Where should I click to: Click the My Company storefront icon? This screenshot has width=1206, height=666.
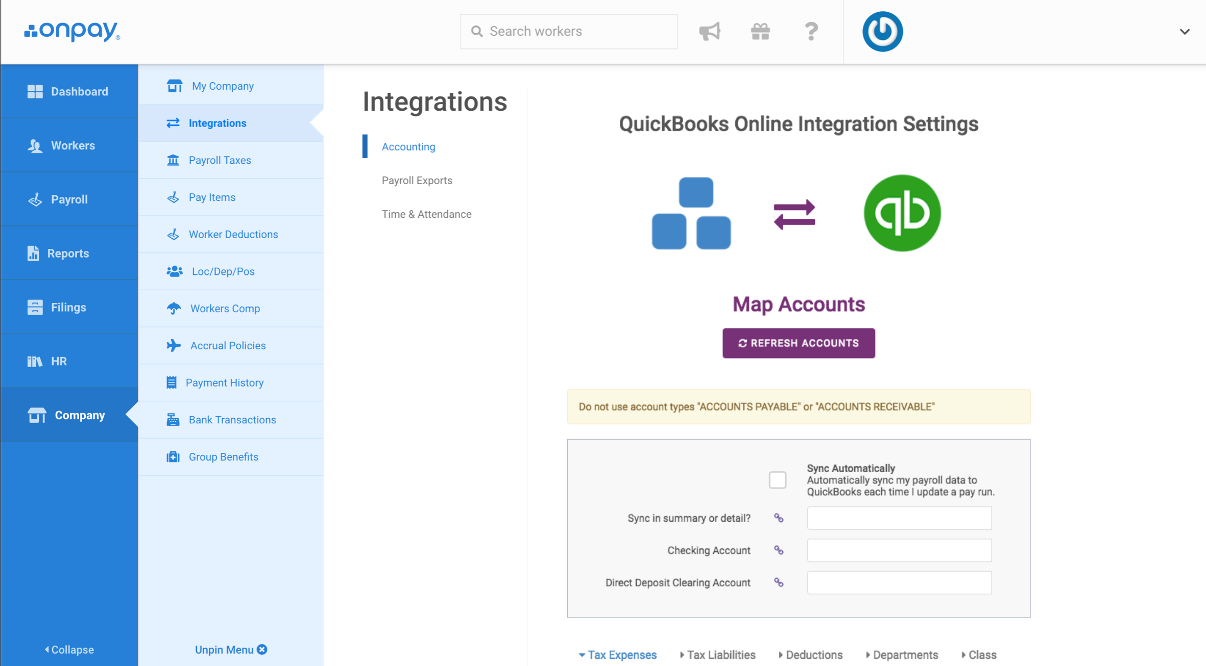(175, 86)
